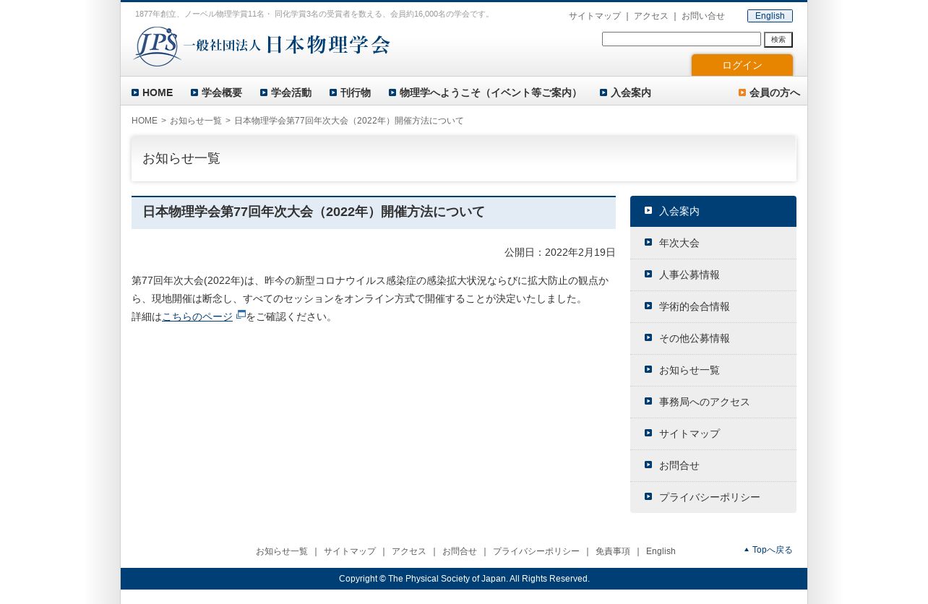The image size is (928, 604).
Task: Open 刊行物 navigation menu
Action: pyautogui.click(x=351, y=92)
